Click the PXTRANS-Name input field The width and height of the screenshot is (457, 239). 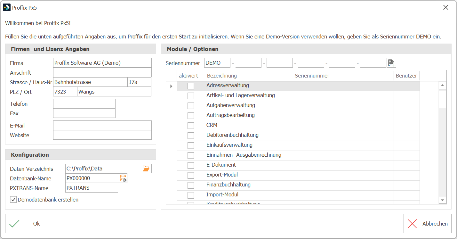(92, 188)
